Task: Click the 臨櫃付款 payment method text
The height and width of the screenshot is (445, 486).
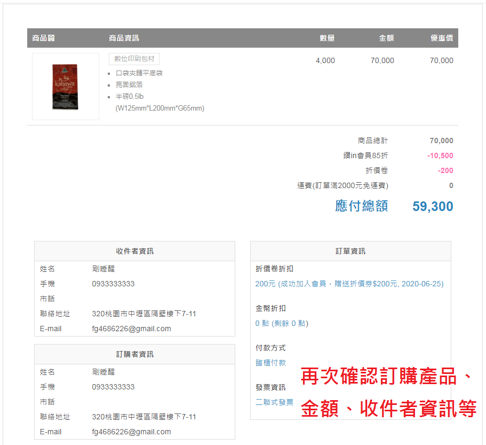Action: click(x=270, y=363)
